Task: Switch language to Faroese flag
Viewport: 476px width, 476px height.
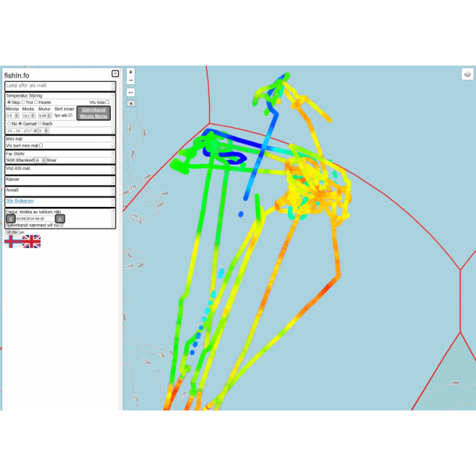Action: coord(13,241)
